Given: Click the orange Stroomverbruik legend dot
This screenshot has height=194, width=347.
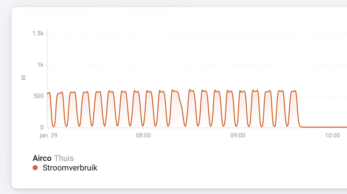Looking at the screenshot, I should point(35,168).
